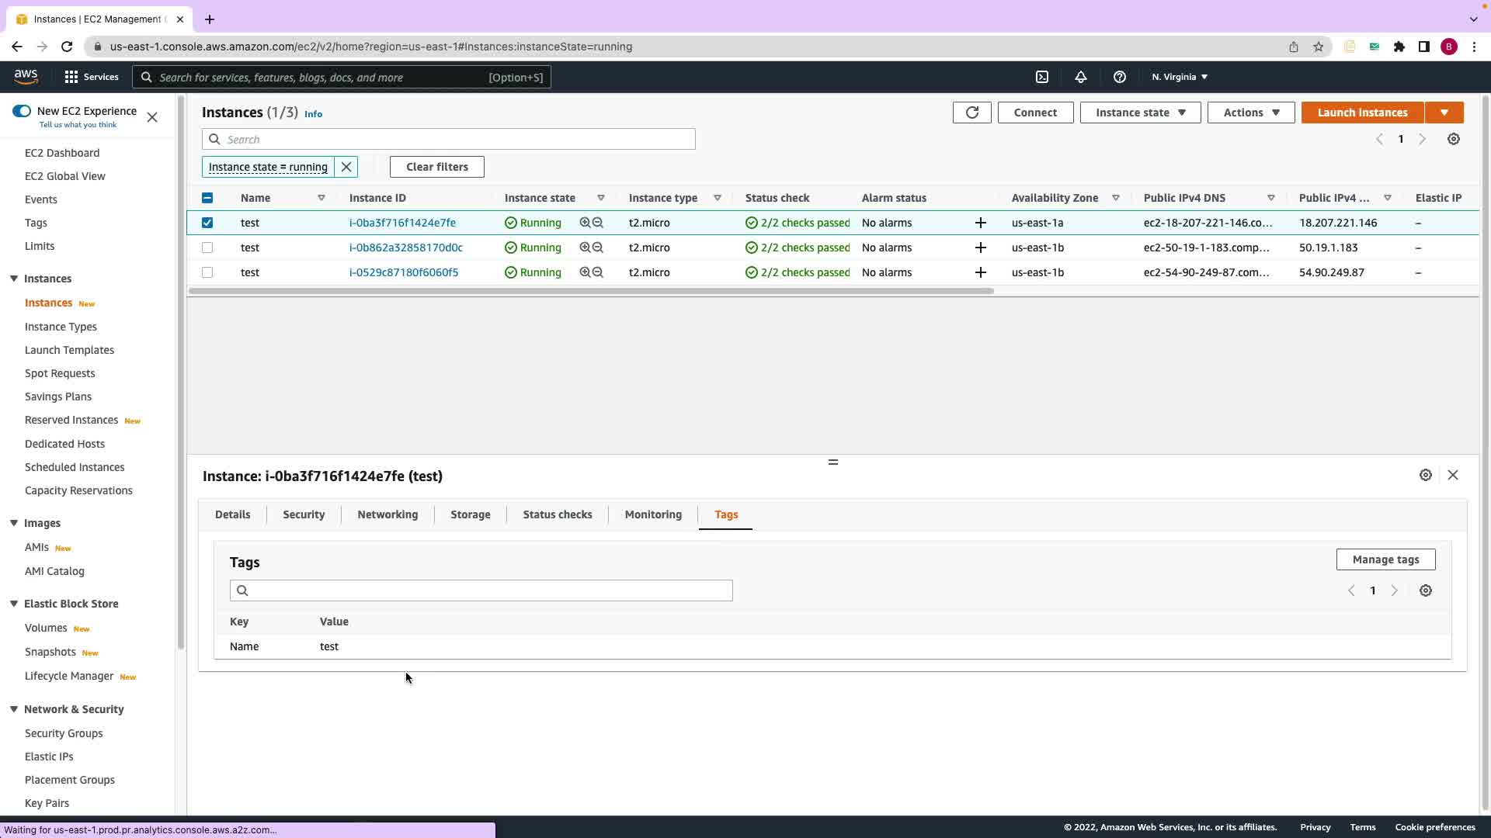Open the Instance state dropdown
Viewport: 1491px width, 838px height.
pyautogui.click(x=1139, y=113)
